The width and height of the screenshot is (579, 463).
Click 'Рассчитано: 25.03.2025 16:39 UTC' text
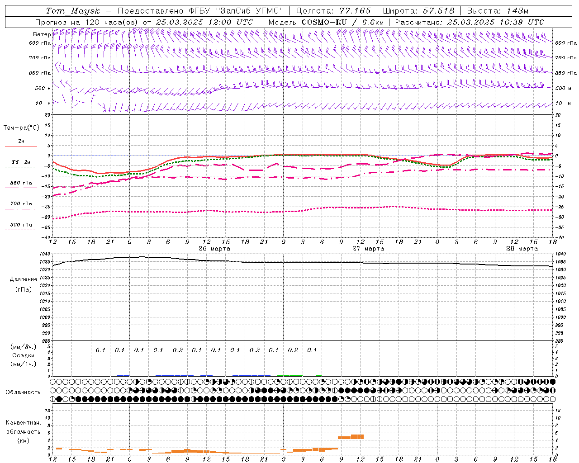470,22
